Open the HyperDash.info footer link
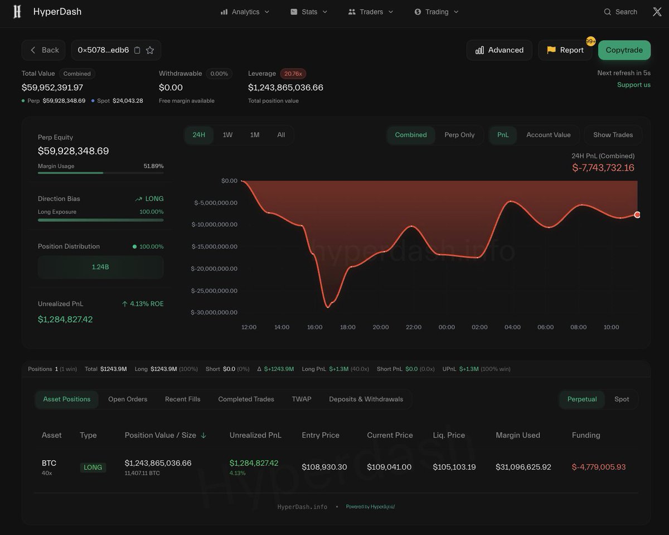Viewport: 669px width, 535px height. [302, 507]
